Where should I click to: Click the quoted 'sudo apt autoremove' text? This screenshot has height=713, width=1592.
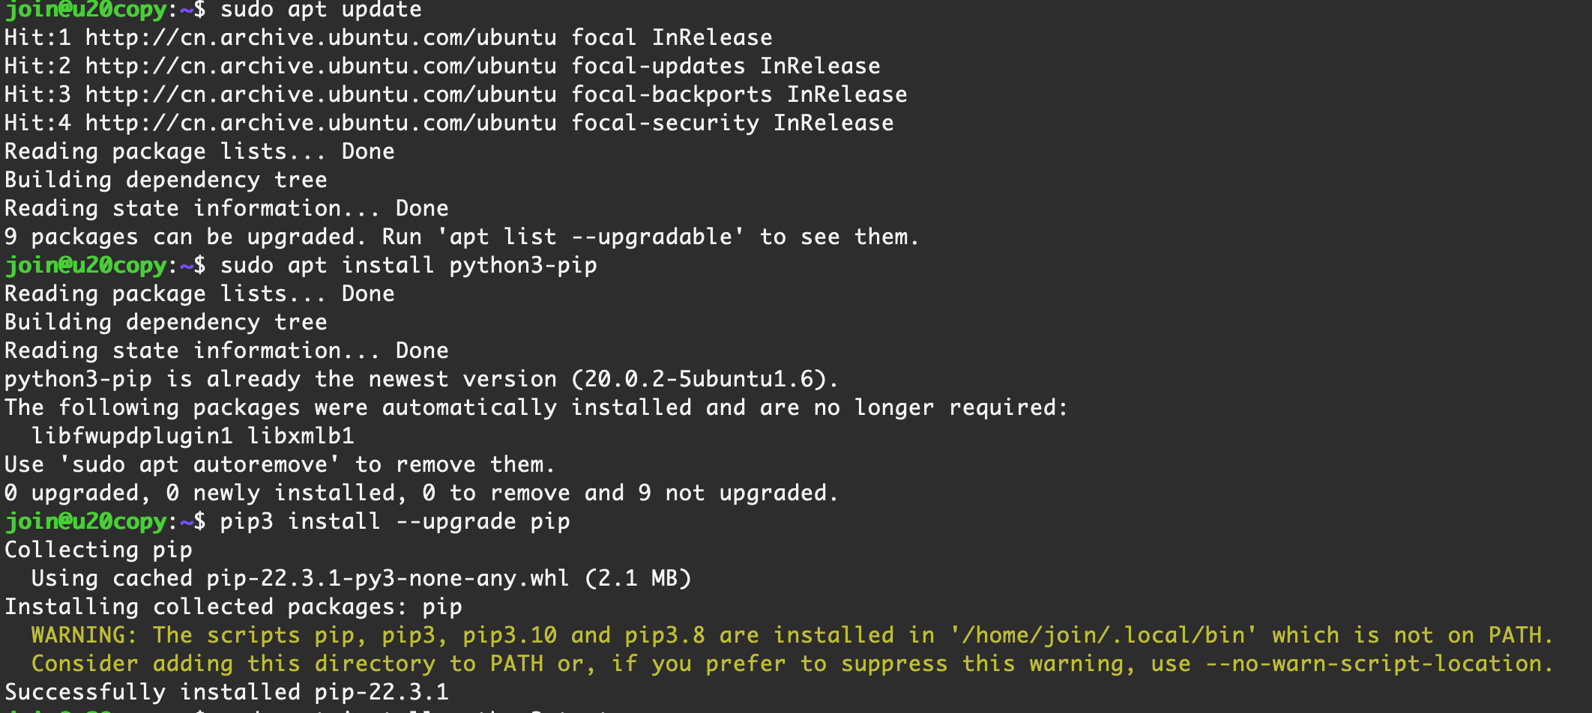pyautogui.click(x=199, y=464)
